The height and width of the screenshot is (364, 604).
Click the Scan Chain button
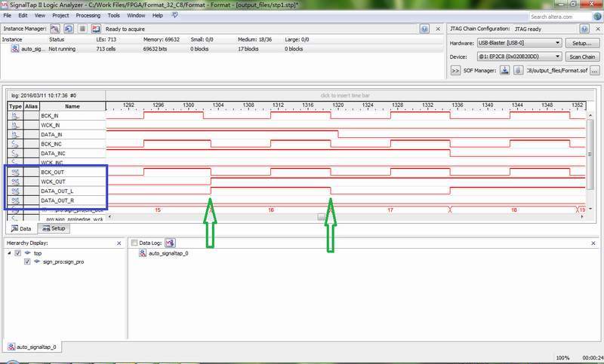pos(582,57)
